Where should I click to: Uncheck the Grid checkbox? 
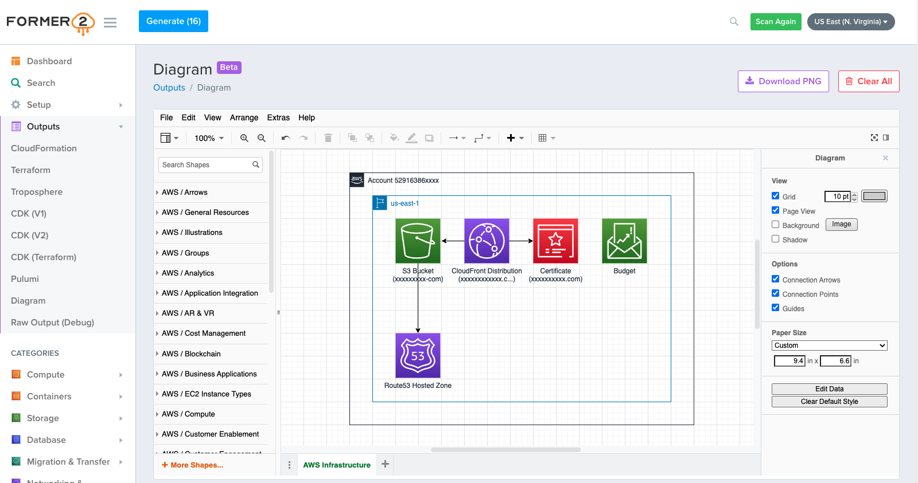coord(776,196)
